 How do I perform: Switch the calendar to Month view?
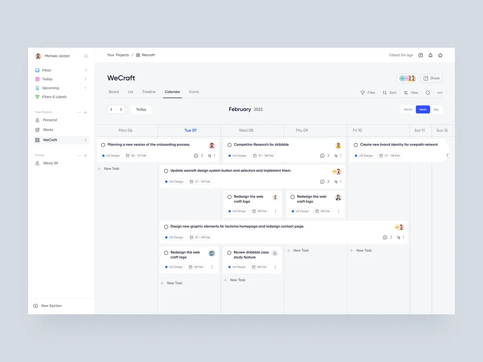[x=408, y=109]
